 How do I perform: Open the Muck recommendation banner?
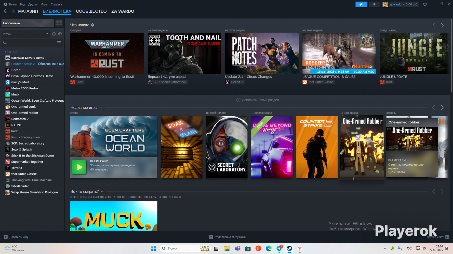(114, 216)
